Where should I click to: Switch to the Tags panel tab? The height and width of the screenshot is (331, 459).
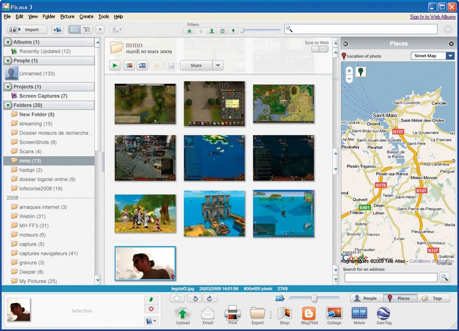[434, 298]
